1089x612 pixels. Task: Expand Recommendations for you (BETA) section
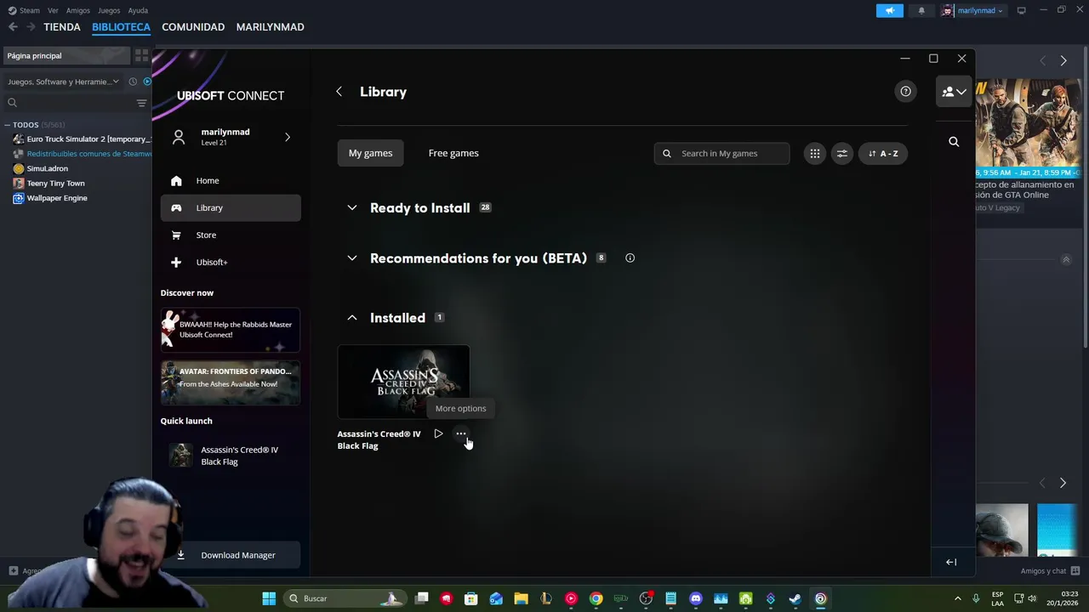[x=352, y=258]
